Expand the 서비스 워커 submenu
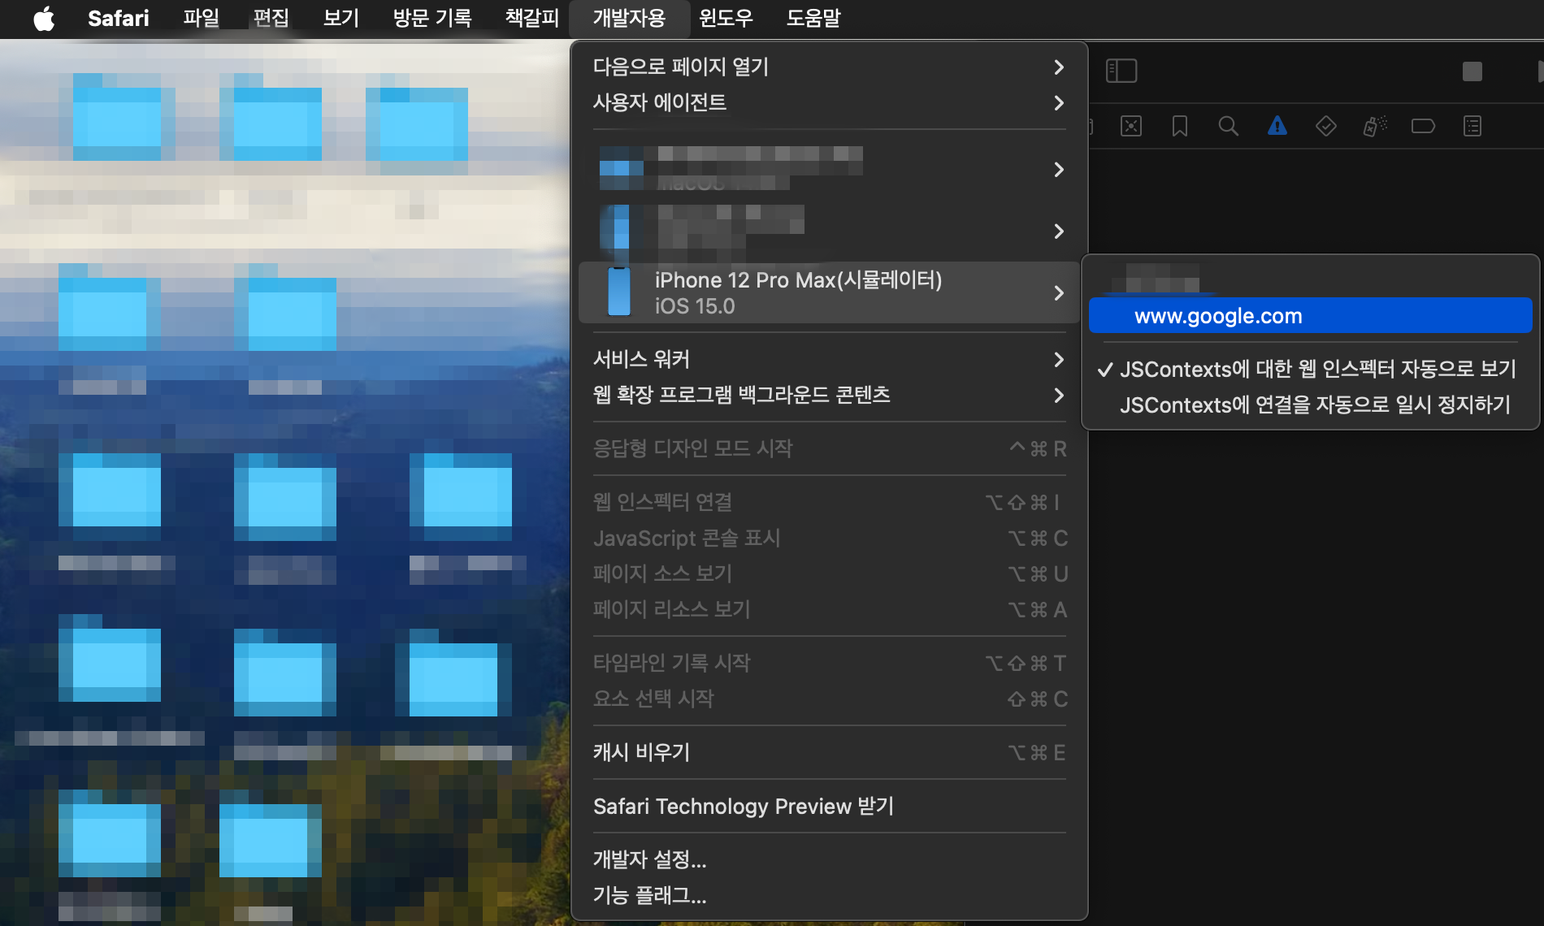This screenshot has height=926, width=1544. tap(829, 359)
